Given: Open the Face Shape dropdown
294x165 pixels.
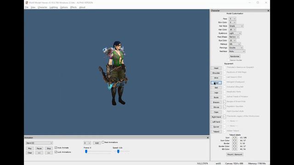Looking at the screenshot, I should [234, 37].
